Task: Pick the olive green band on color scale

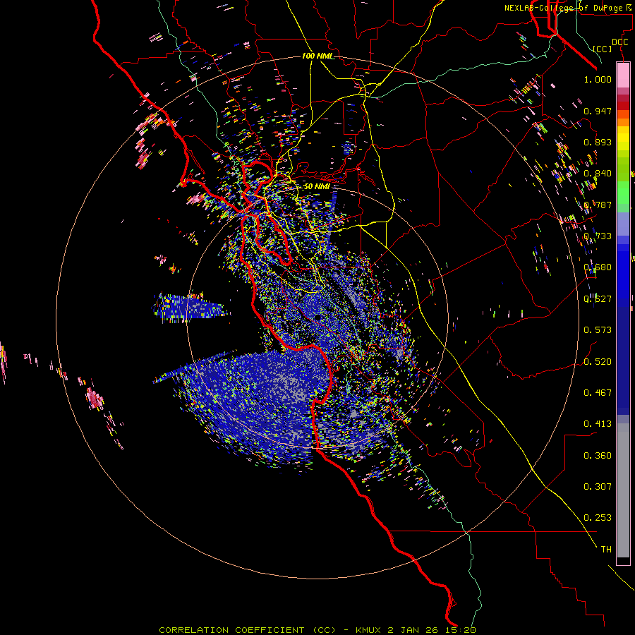Action: click(623, 169)
